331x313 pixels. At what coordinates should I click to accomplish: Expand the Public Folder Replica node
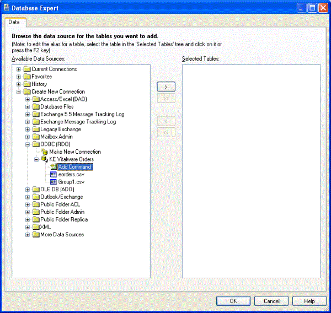[x=28, y=219]
